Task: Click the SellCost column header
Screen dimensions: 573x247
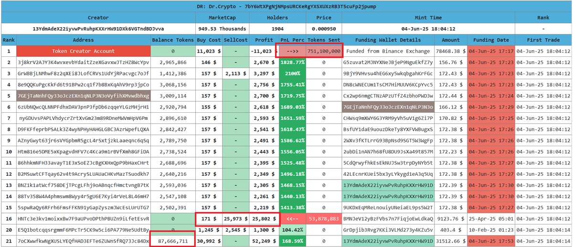Action: click(x=235, y=40)
